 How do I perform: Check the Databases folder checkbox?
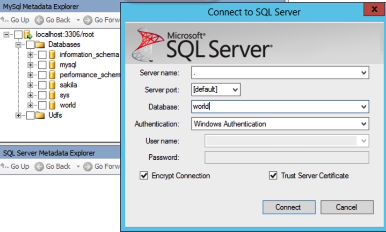pyautogui.click(x=30, y=45)
